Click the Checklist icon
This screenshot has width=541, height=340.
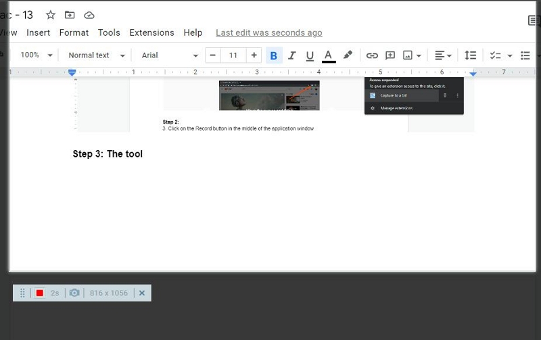[x=496, y=55]
